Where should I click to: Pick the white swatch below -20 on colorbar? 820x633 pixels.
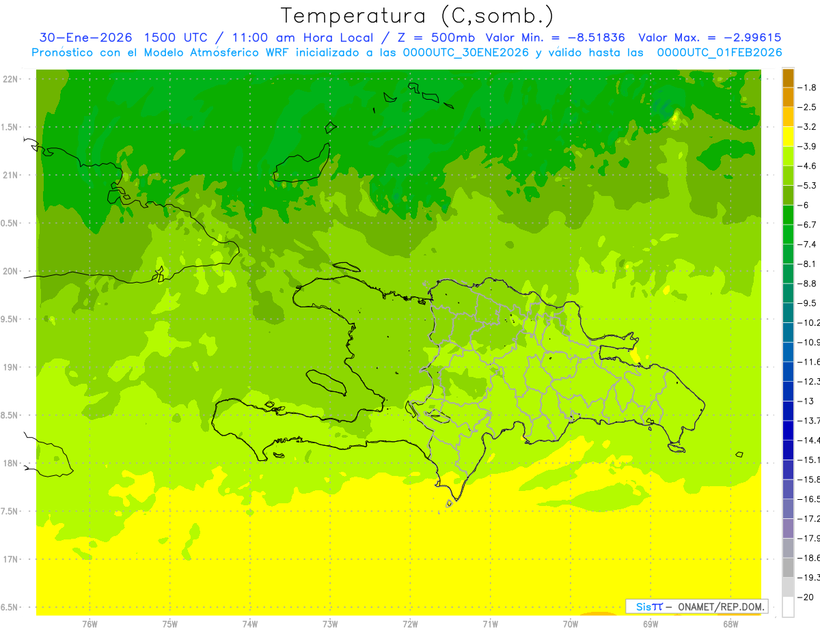[x=788, y=607]
